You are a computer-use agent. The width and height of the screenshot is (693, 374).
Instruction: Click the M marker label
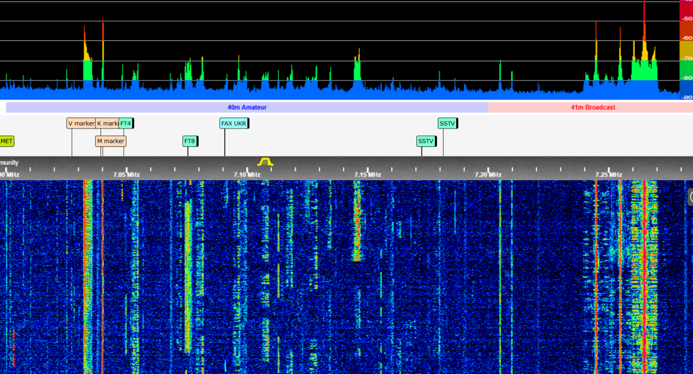click(x=110, y=141)
